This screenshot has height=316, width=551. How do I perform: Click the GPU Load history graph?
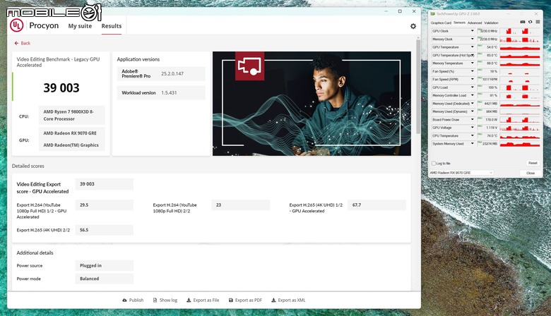(520, 87)
